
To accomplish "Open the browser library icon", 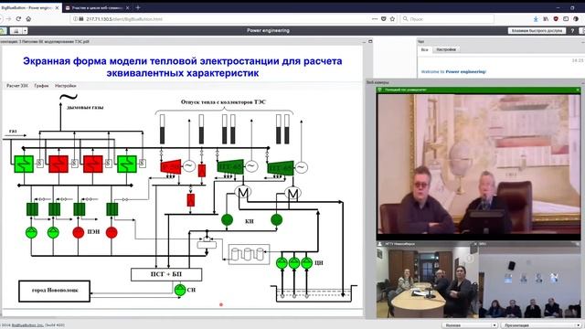I will click(546, 18).
